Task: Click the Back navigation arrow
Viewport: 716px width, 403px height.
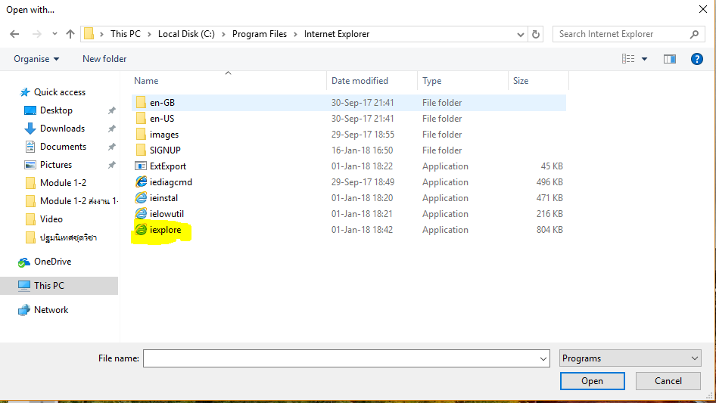Action: 14,34
